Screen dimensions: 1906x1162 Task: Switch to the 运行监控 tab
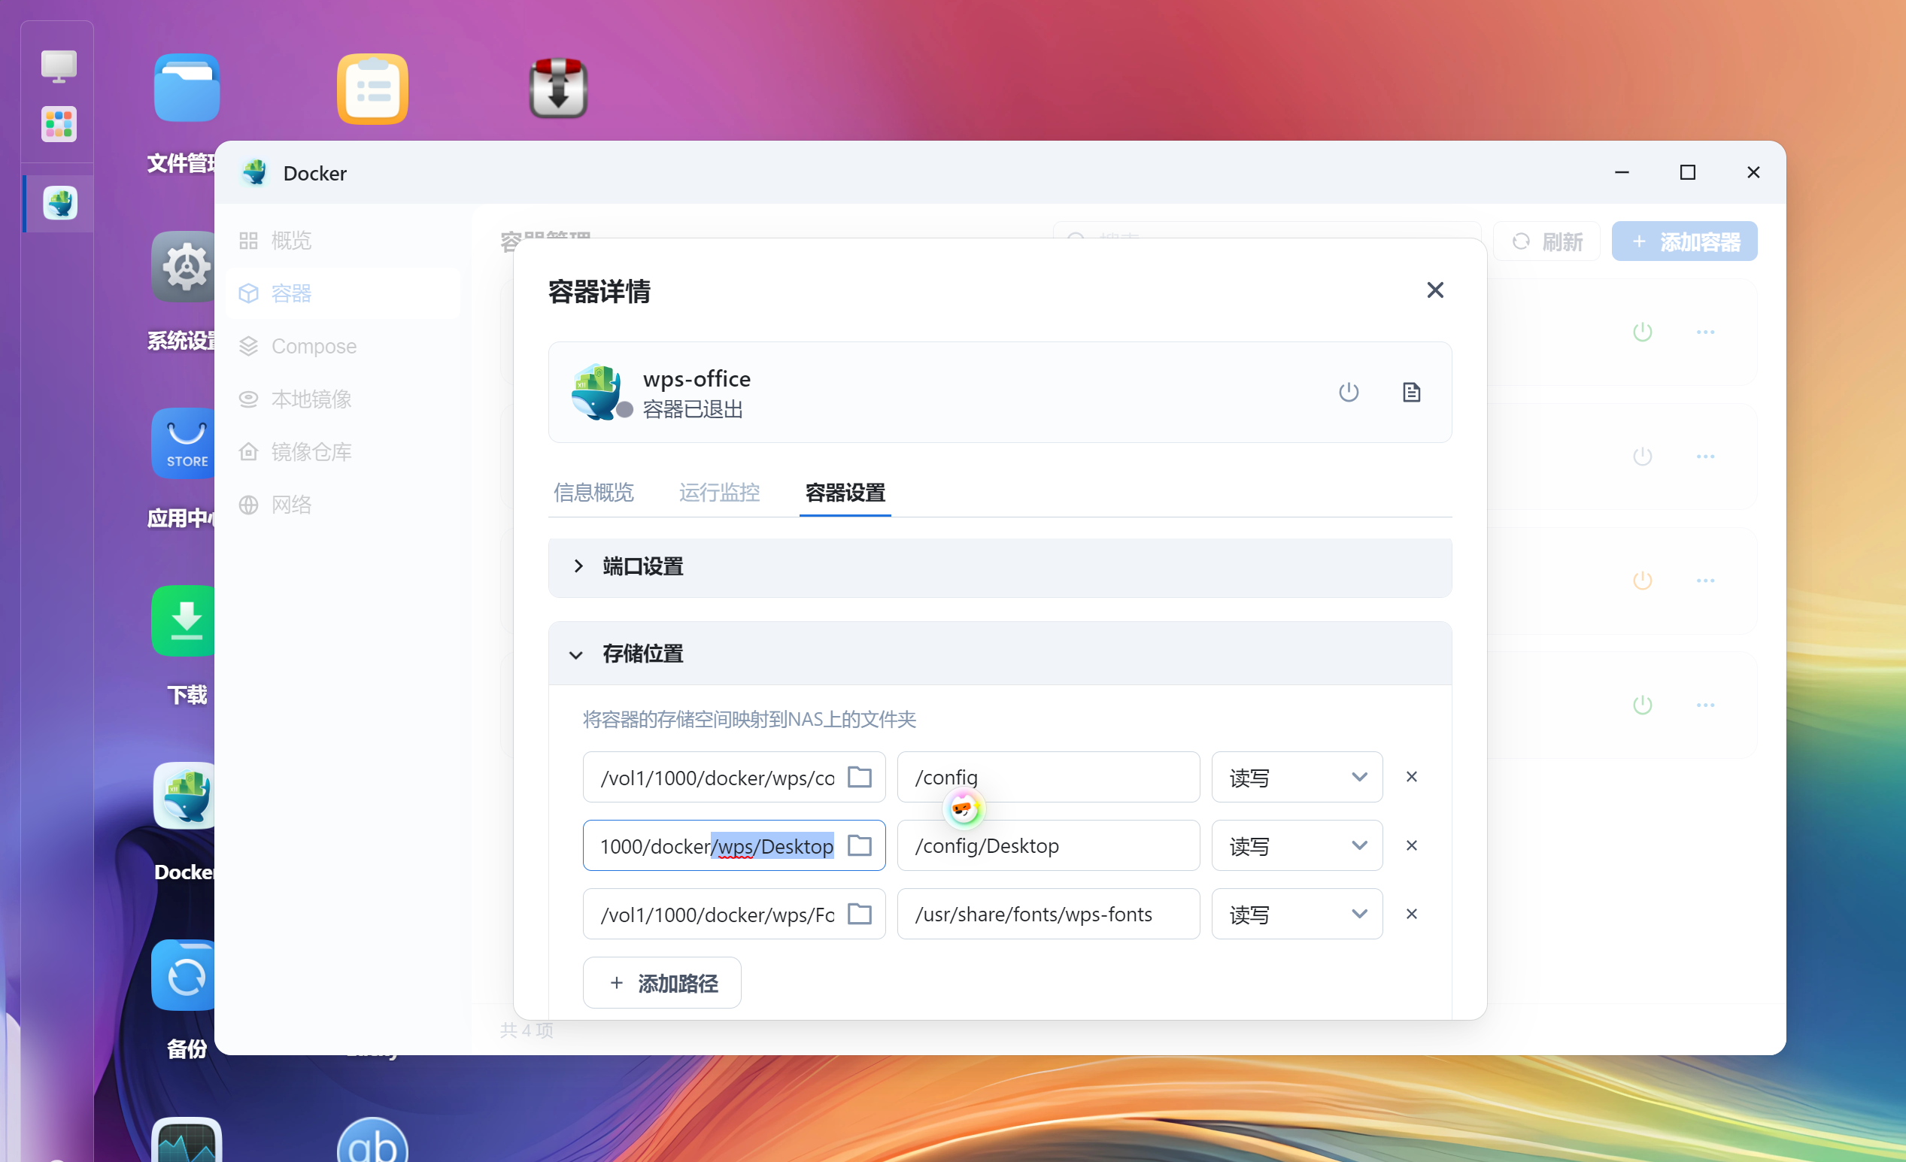(718, 493)
